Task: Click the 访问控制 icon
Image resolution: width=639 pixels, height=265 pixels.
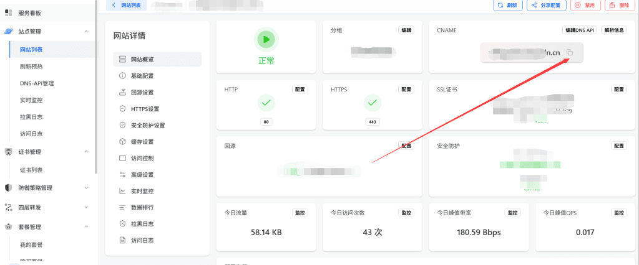Action: [122, 158]
